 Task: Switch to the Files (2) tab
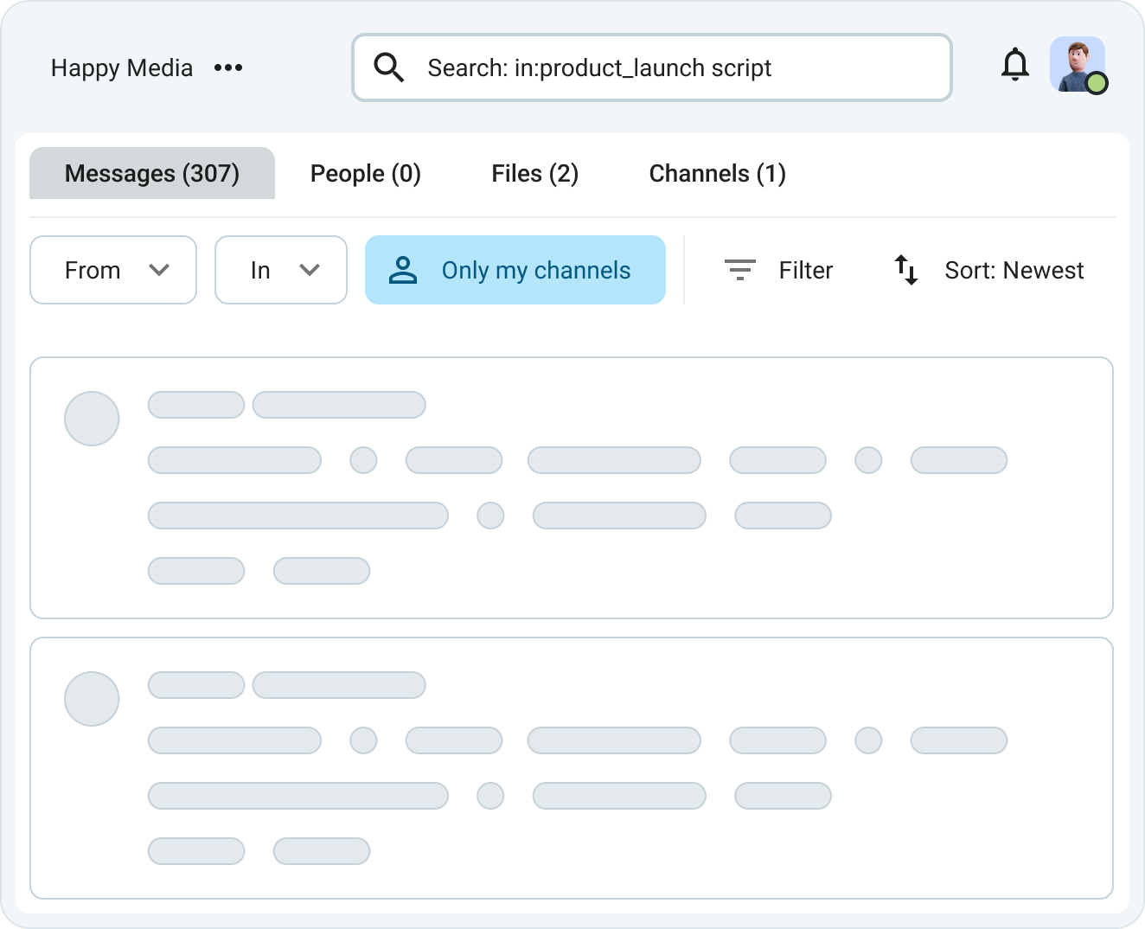pyautogui.click(x=534, y=173)
